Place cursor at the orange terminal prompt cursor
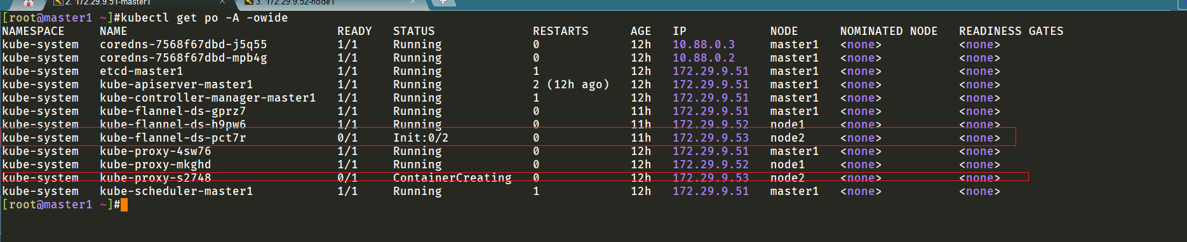The width and height of the screenshot is (1187, 242). (124, 205)
